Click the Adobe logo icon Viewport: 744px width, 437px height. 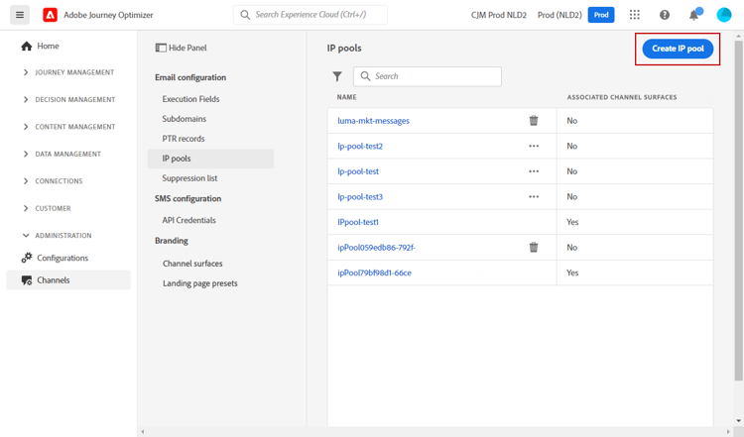point(50,15)
